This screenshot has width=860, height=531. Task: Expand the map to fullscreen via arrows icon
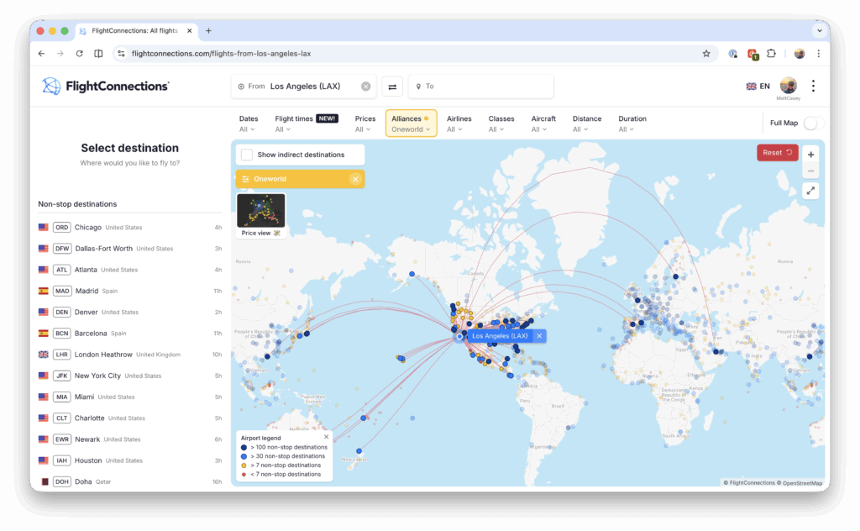tap(810, 191)
